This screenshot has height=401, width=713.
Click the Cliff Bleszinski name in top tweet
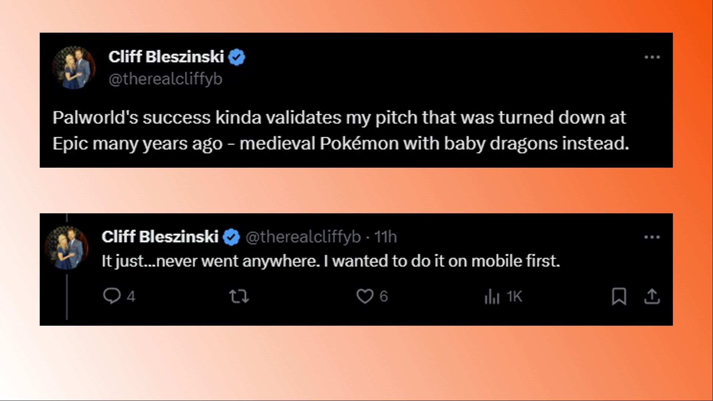pyautogui.click(x=166, y=57)
